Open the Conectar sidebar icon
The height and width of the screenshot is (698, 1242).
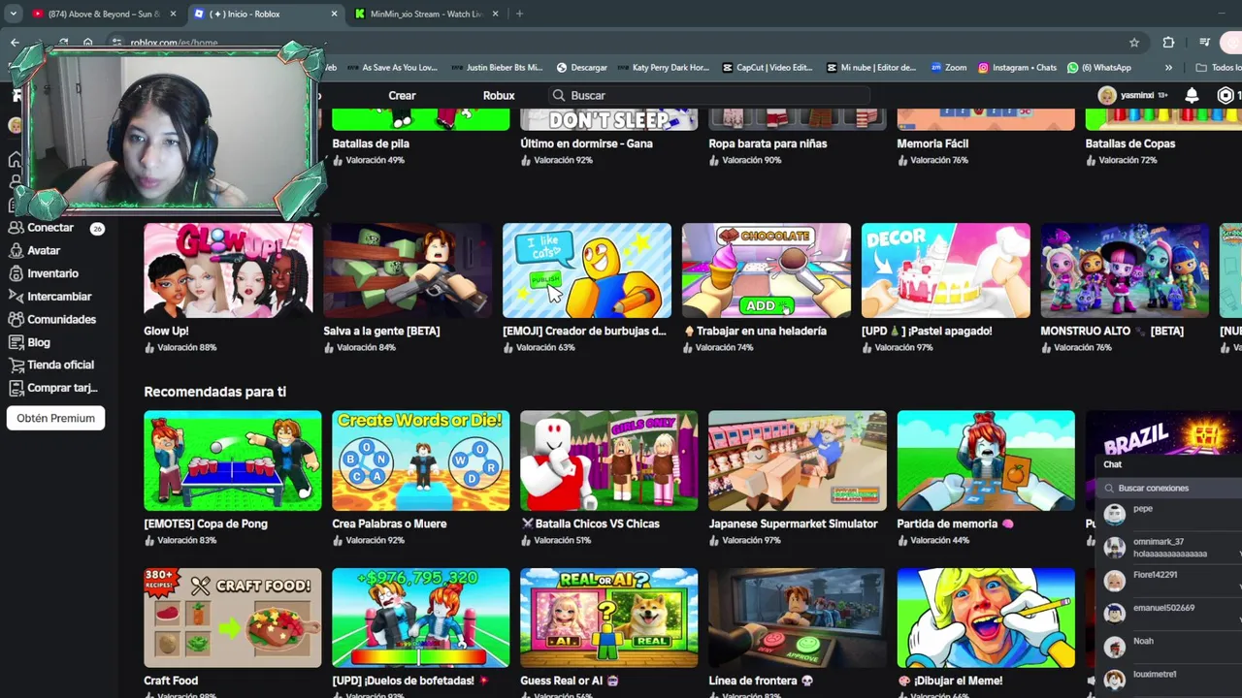point(16,228)
